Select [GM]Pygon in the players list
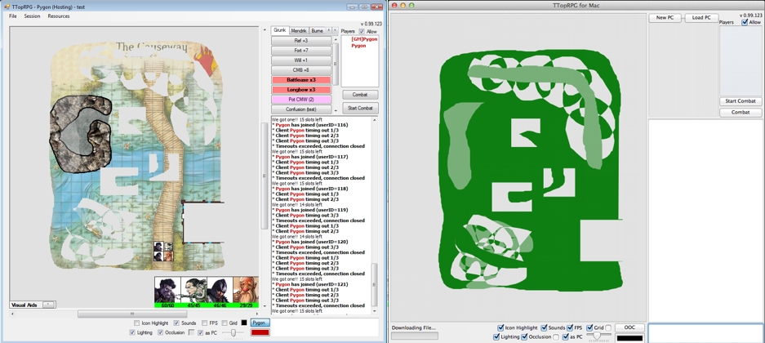Image resolution: width=765 pixels, height=343 pixels. click(364, 39)
